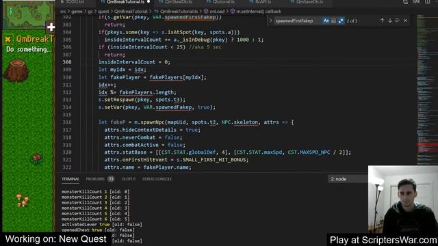This screenshot has height=246, width=438.
Task: Open the OUTPUT panel tab
Action: coord(129,179)
